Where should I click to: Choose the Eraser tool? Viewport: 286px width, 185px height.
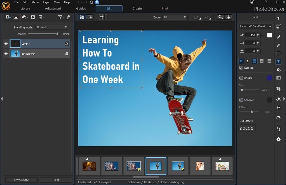(279, 45)
